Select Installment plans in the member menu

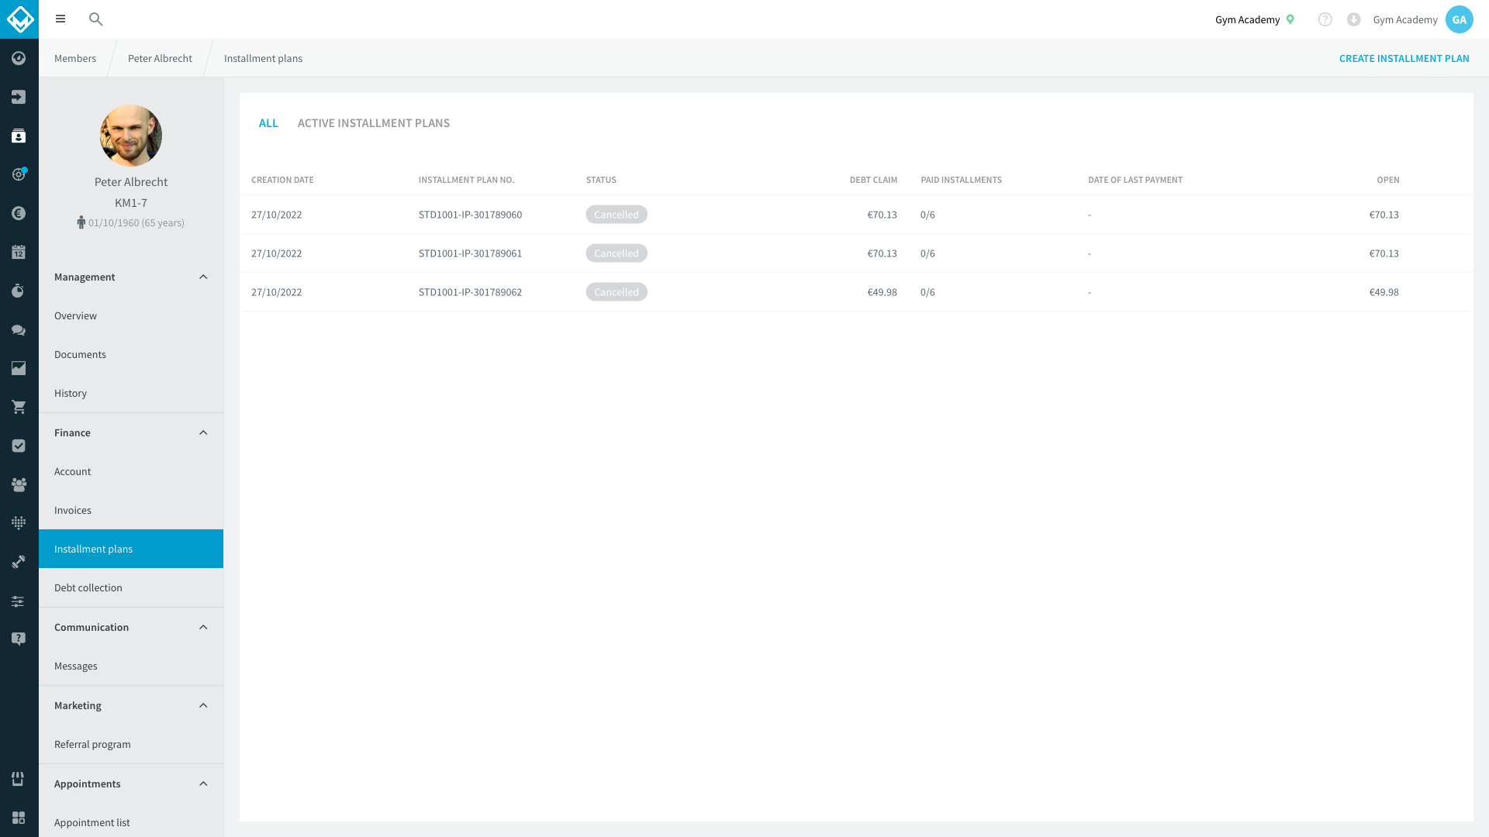click(131, 549)
